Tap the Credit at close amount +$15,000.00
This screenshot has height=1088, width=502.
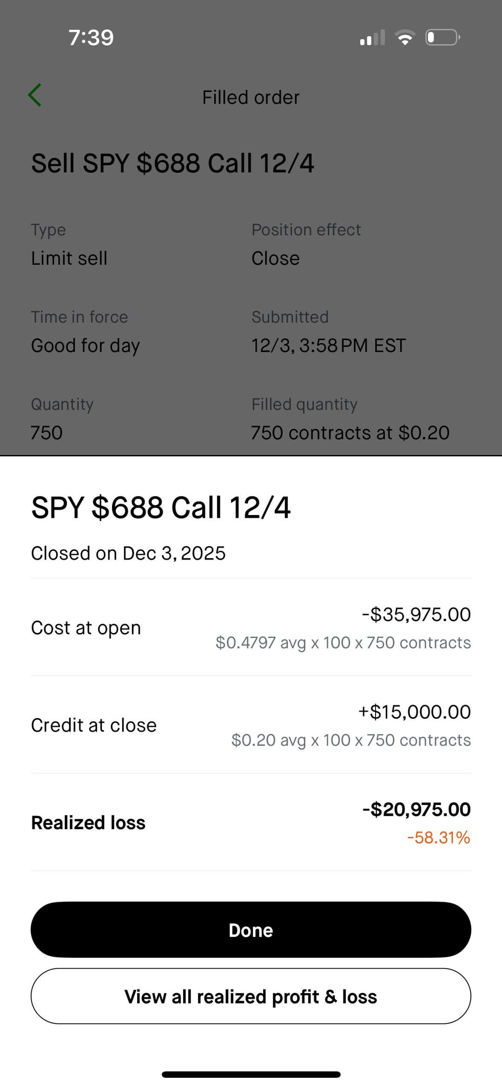coord(415,712)
